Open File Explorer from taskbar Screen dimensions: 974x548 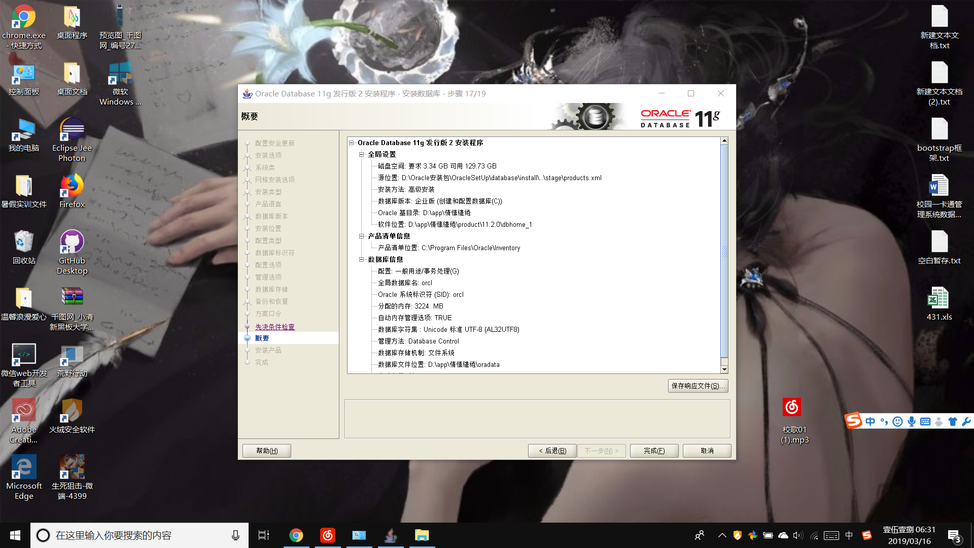click(422, 535)
